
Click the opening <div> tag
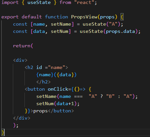[20, 60]
